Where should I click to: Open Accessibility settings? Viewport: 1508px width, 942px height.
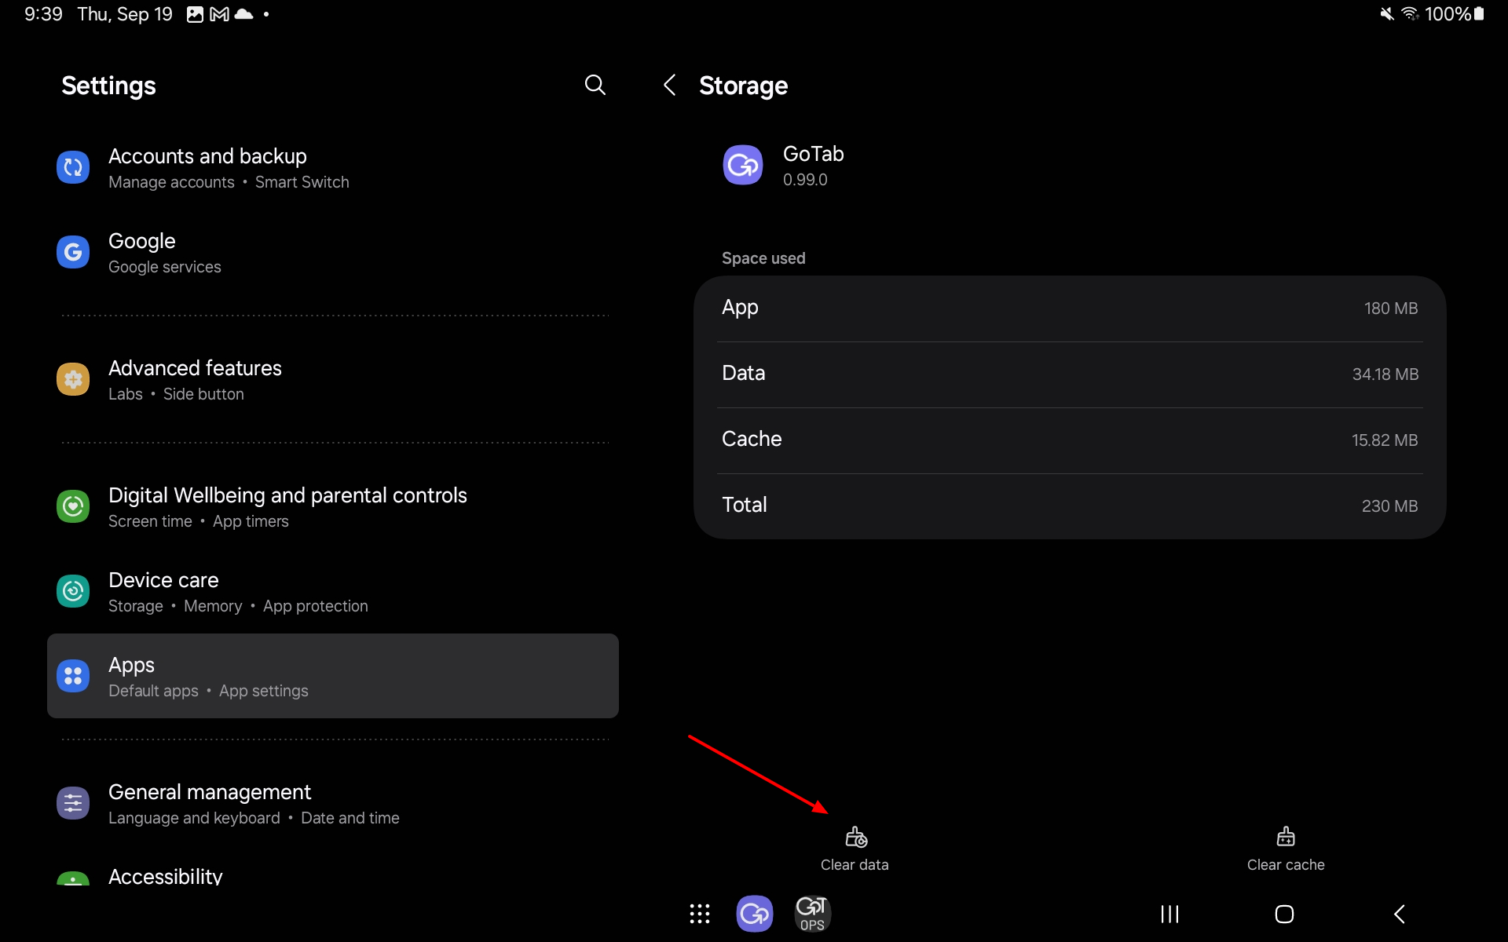[x=165, y=877]
